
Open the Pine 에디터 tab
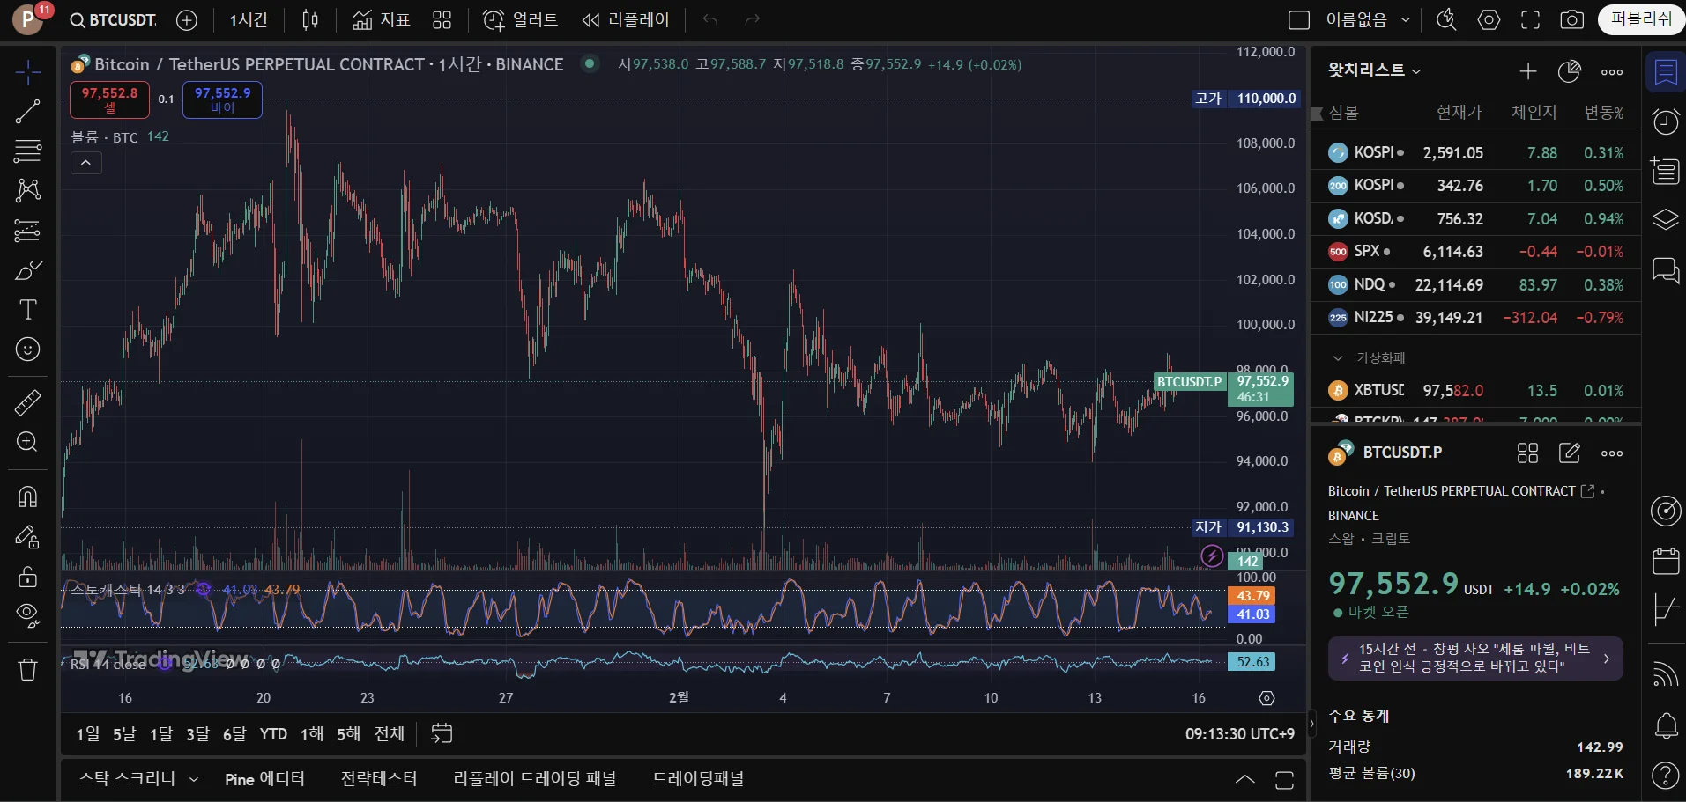(x=264, y=779)
